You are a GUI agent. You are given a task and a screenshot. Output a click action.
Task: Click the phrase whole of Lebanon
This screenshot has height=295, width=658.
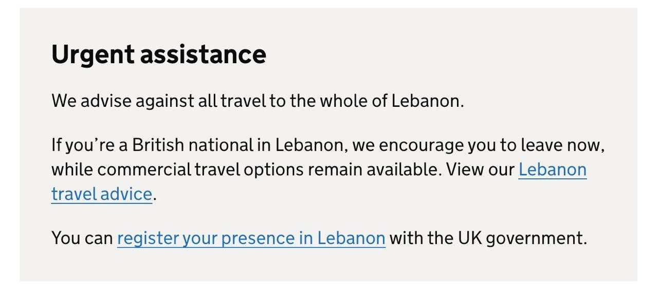(391, 101)
